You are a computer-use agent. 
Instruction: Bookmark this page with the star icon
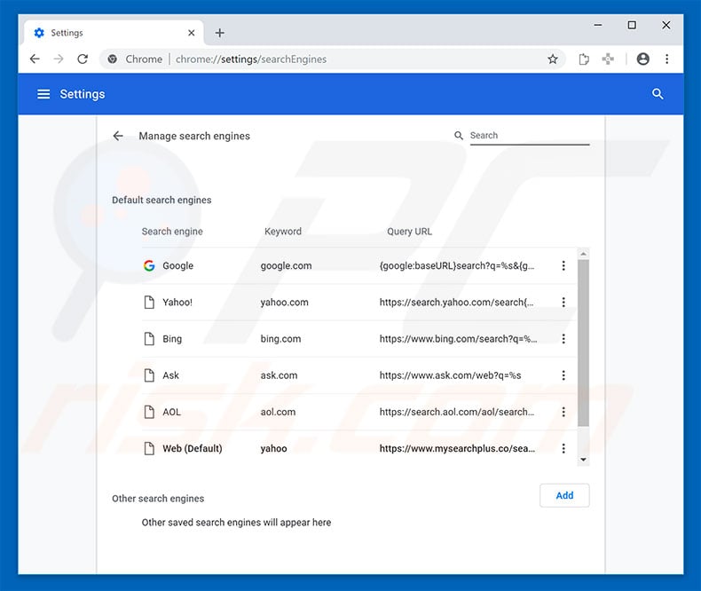point(553,59)
